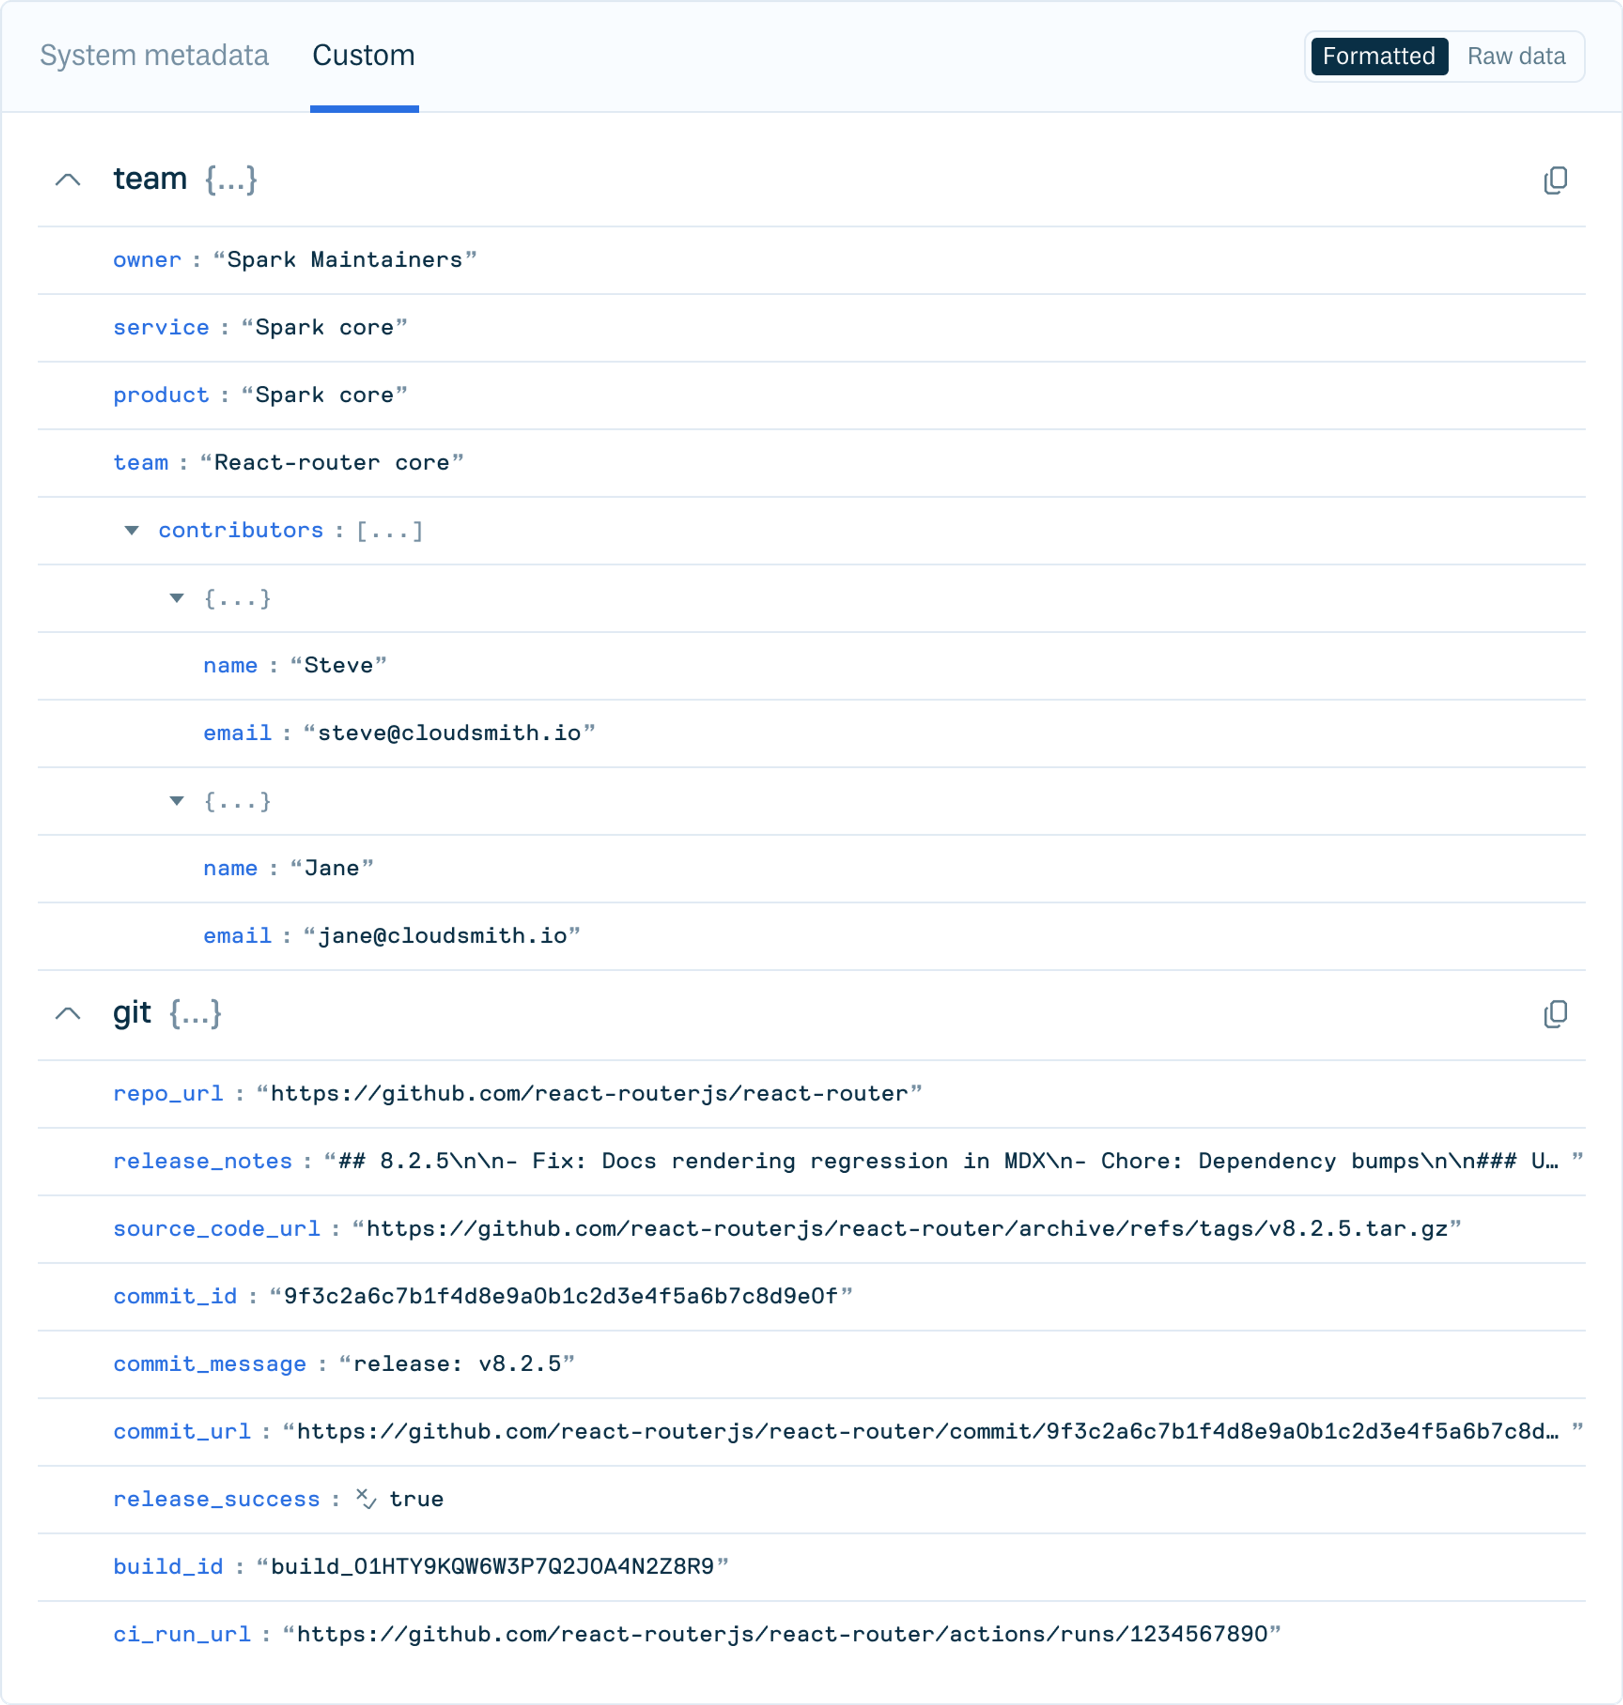Click the "contributors" key label
The image size is (1623, 1705).
click(240, 530)
